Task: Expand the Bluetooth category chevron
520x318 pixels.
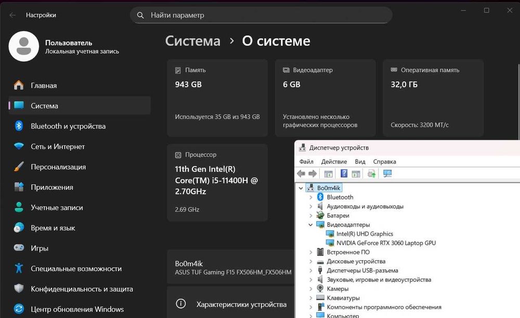Action: pos(311,197)
